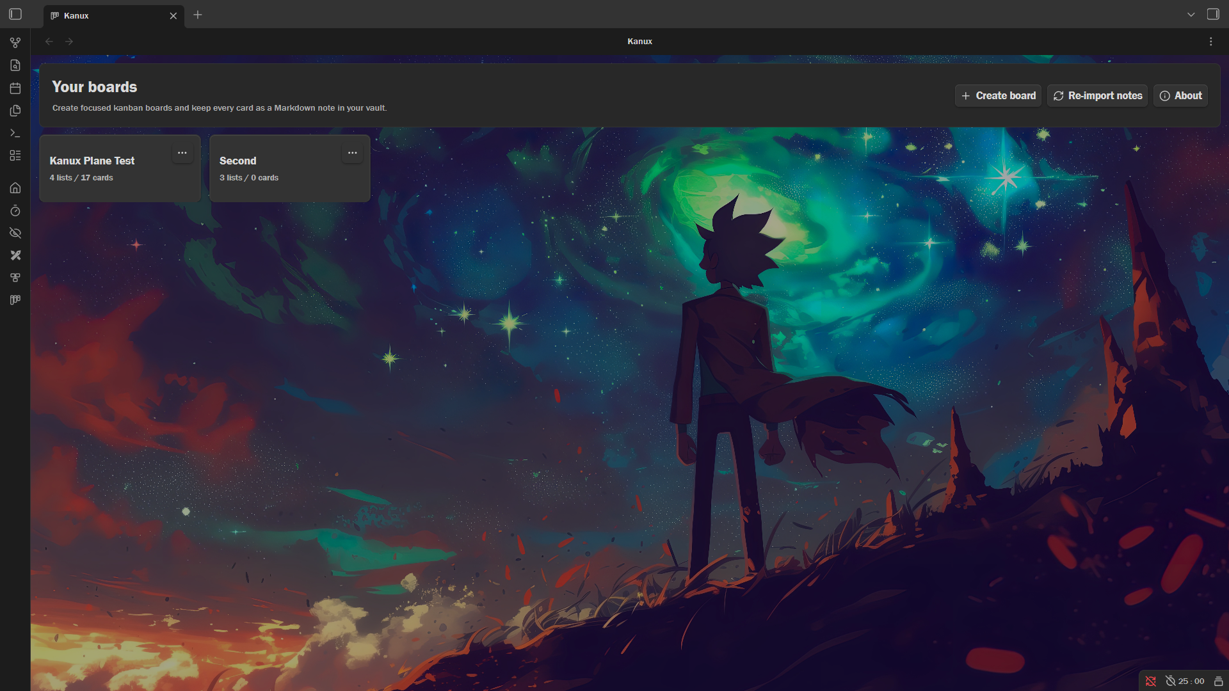The width and height of the screenshot is (1229, 691).
Task: Go to the home icon in ribbon
Action: coord(15,188)
